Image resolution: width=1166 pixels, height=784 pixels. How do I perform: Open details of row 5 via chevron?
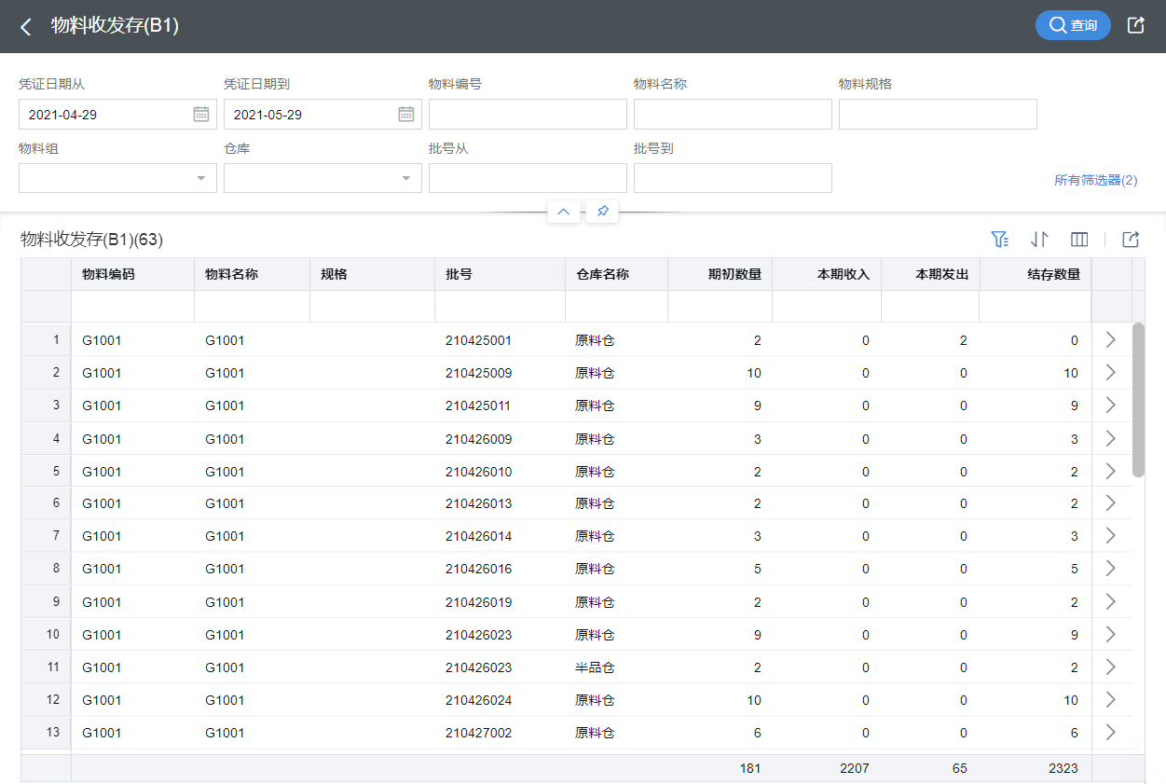point(1110,471)
